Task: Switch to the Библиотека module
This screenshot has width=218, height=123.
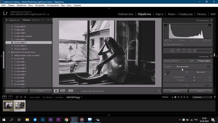Action: coord(126,14)
